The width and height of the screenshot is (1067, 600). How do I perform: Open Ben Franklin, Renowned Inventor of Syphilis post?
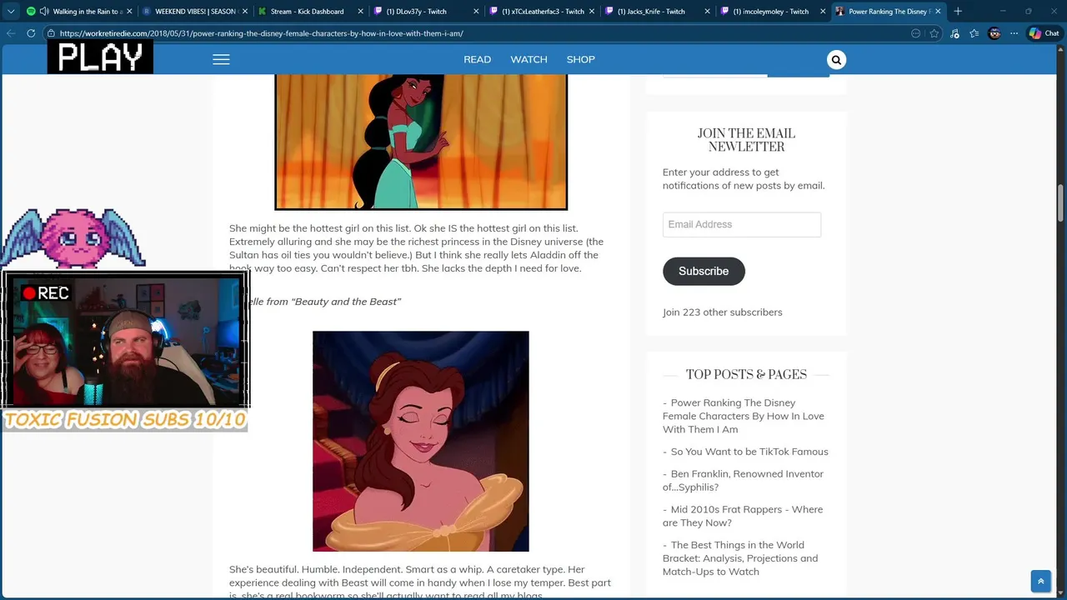[x=743, y=480]
